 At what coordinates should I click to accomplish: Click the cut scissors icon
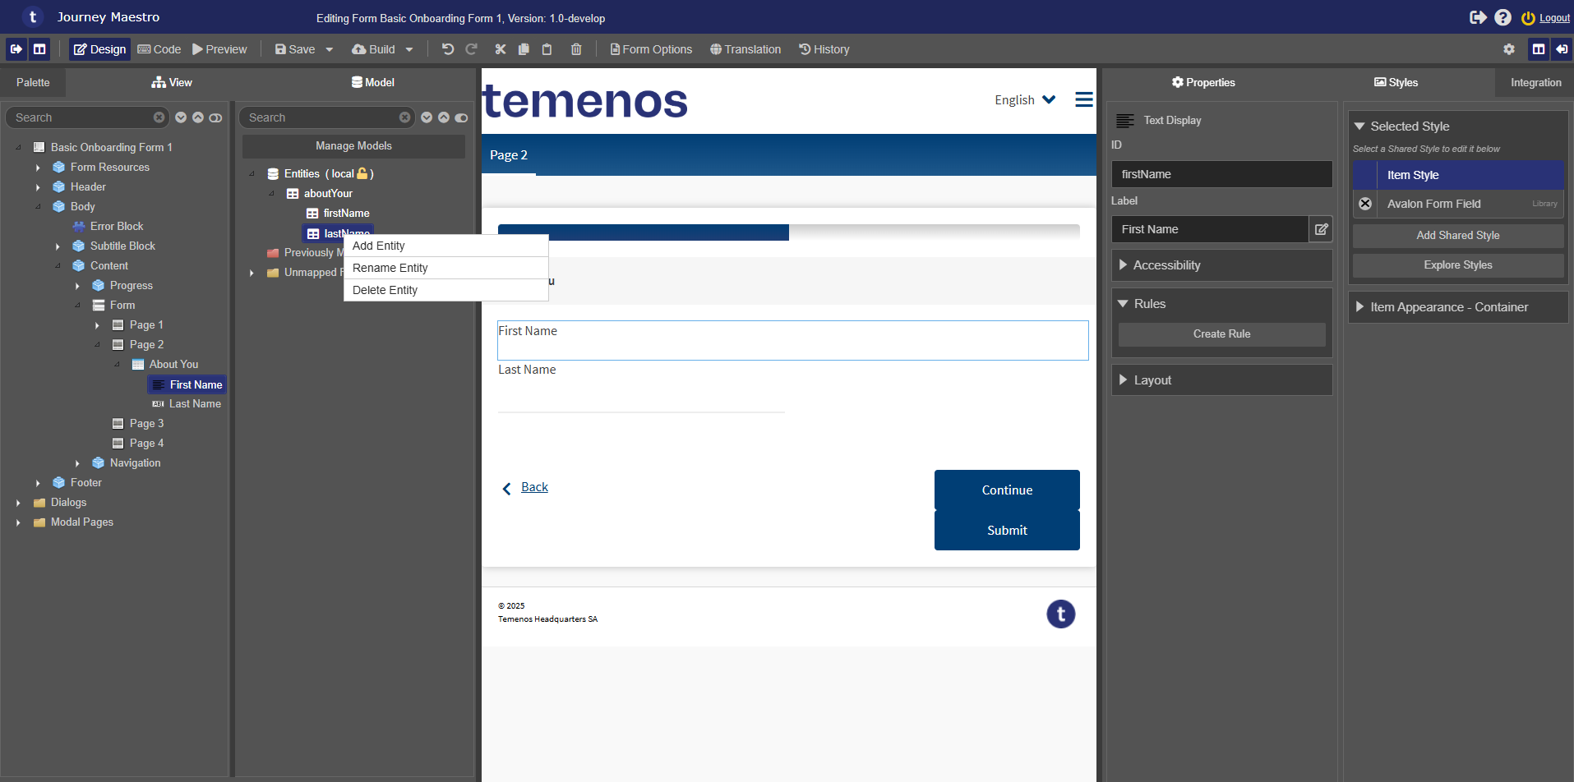[x=500, y=49]
